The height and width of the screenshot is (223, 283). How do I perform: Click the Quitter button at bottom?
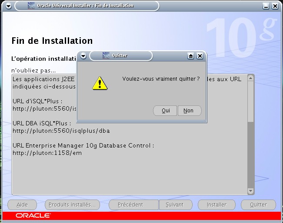pyautogui.click(x=258, y=205)
